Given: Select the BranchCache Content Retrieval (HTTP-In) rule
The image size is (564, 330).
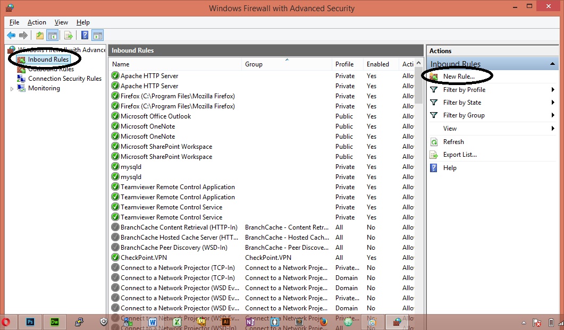Looking at the screenshot, I should pyautogui.click(x=179, y=227).
